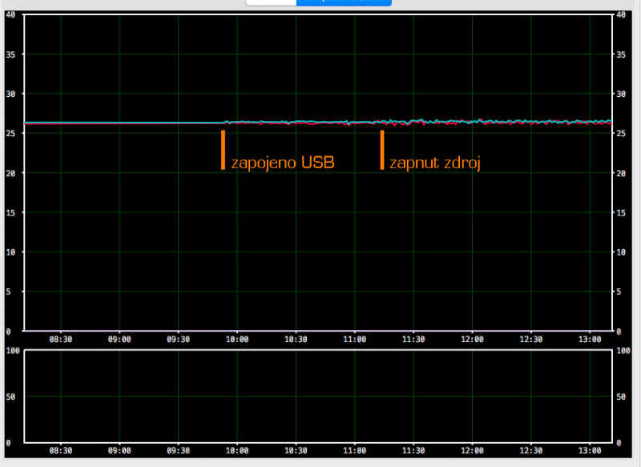Select the "zapnut zdroj" annotation text

click(434, 163)
